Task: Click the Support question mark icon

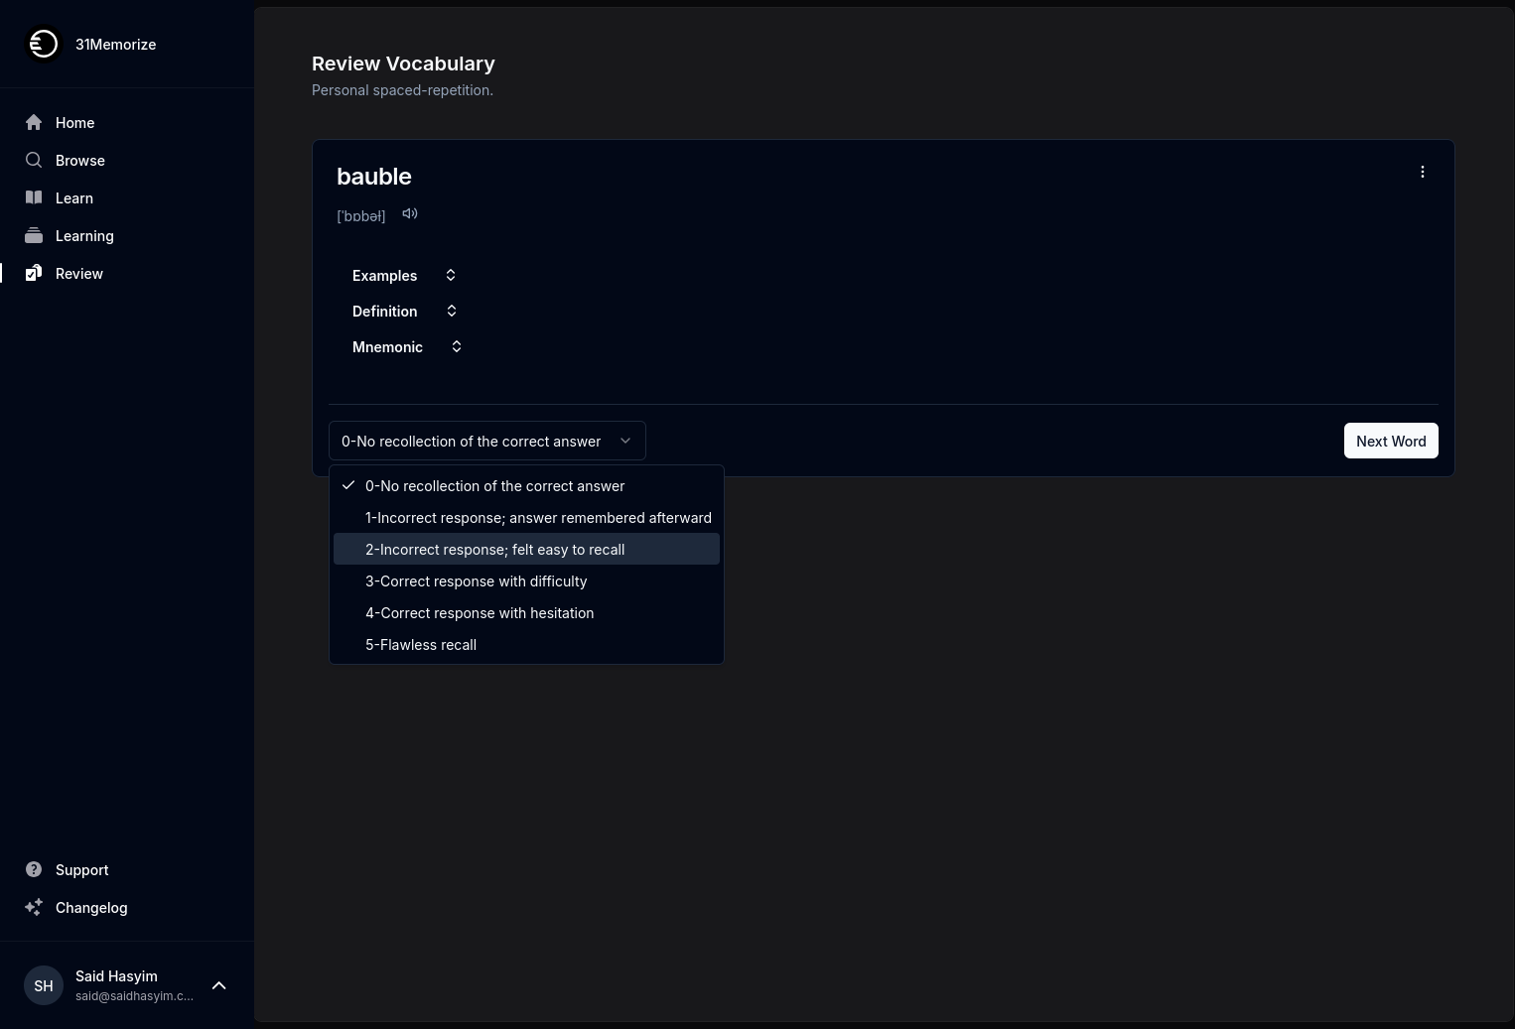Action: click(x=34, y=869)
